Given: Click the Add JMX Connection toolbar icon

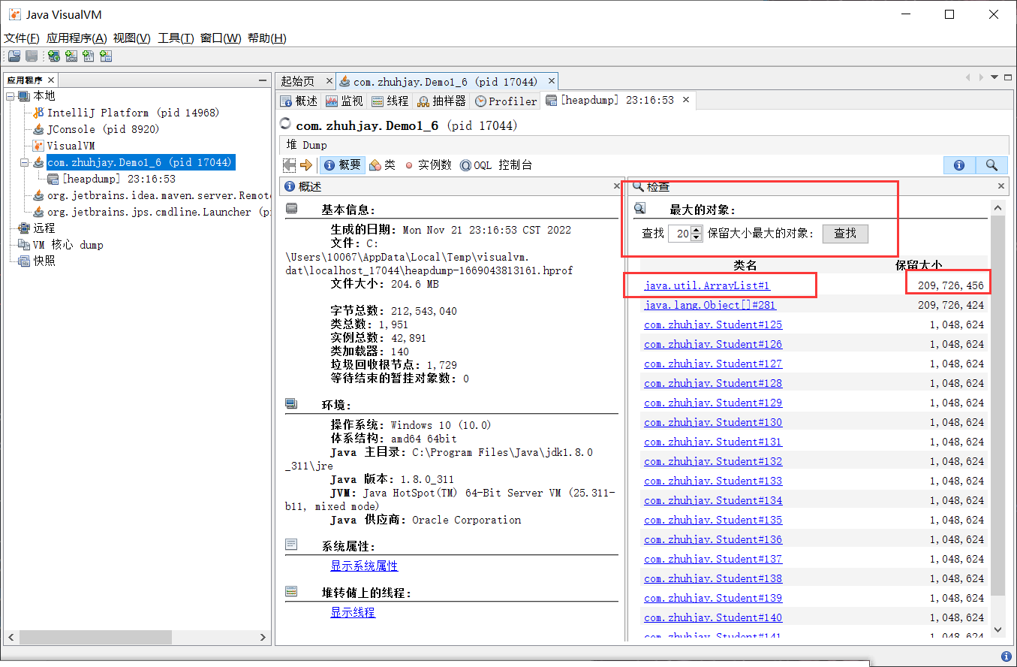Looking at the screenshot, I should pos(71,56).
